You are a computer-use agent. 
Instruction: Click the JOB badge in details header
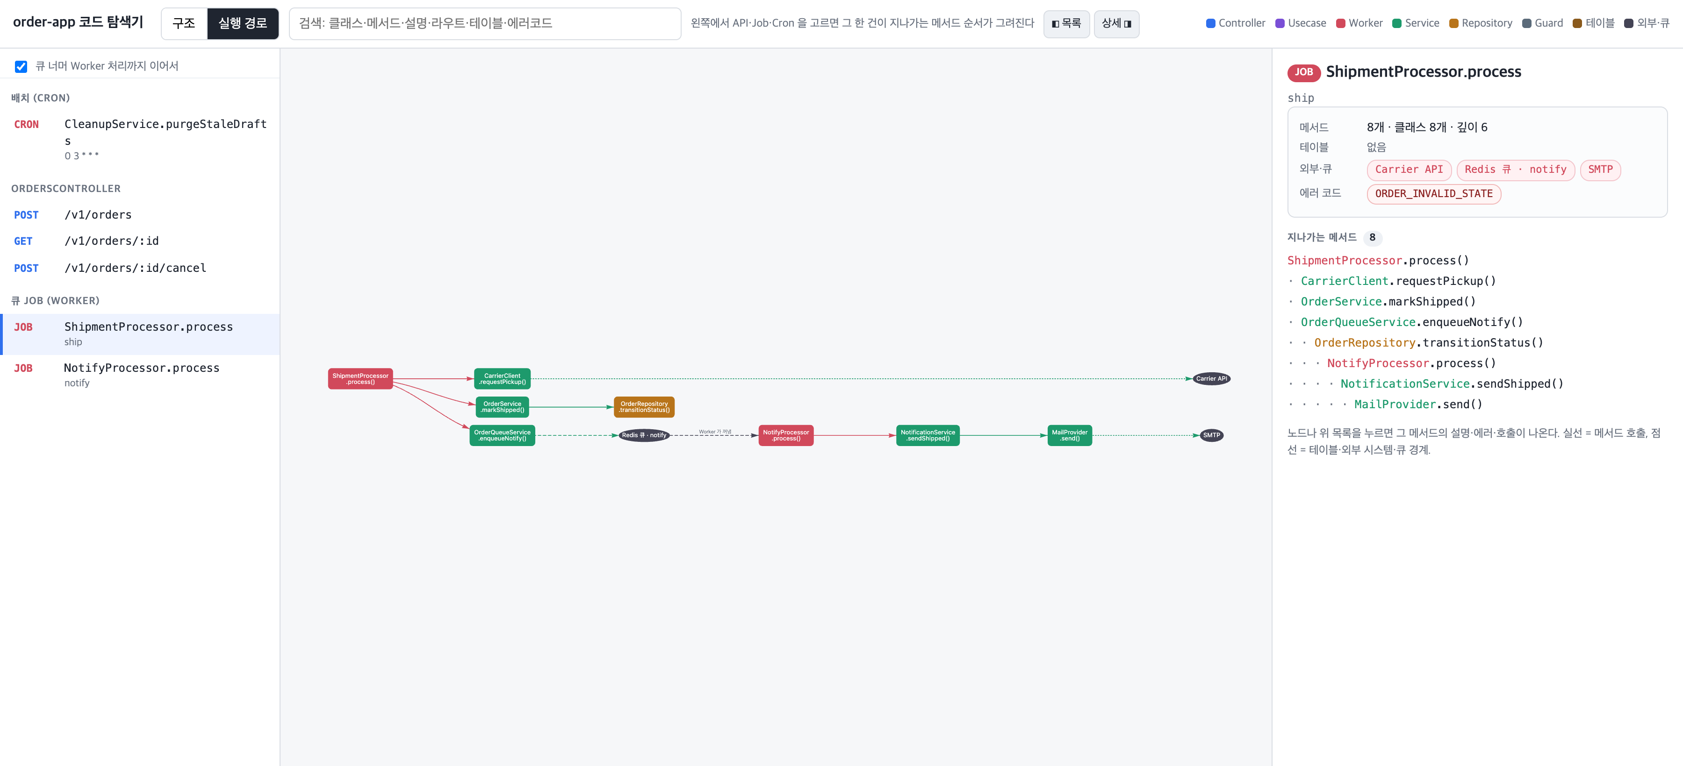click(x=1303, y=72)
